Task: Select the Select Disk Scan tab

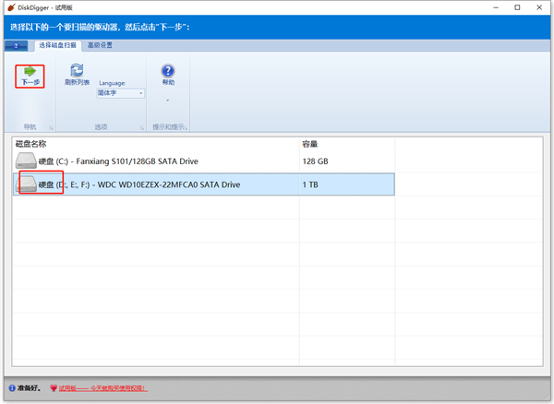Action: click(57, 45)
